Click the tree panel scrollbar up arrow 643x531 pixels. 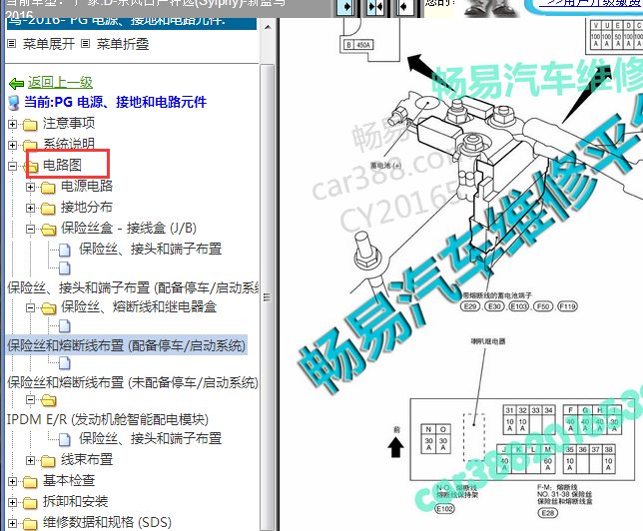[x=268, y=27]
